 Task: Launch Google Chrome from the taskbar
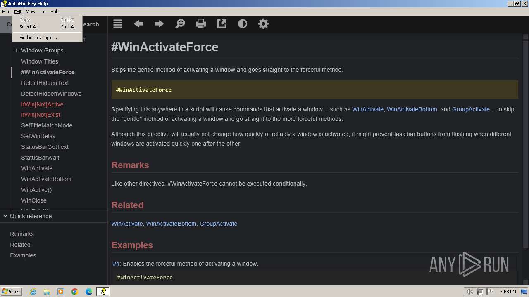click(x=75, y=292)
